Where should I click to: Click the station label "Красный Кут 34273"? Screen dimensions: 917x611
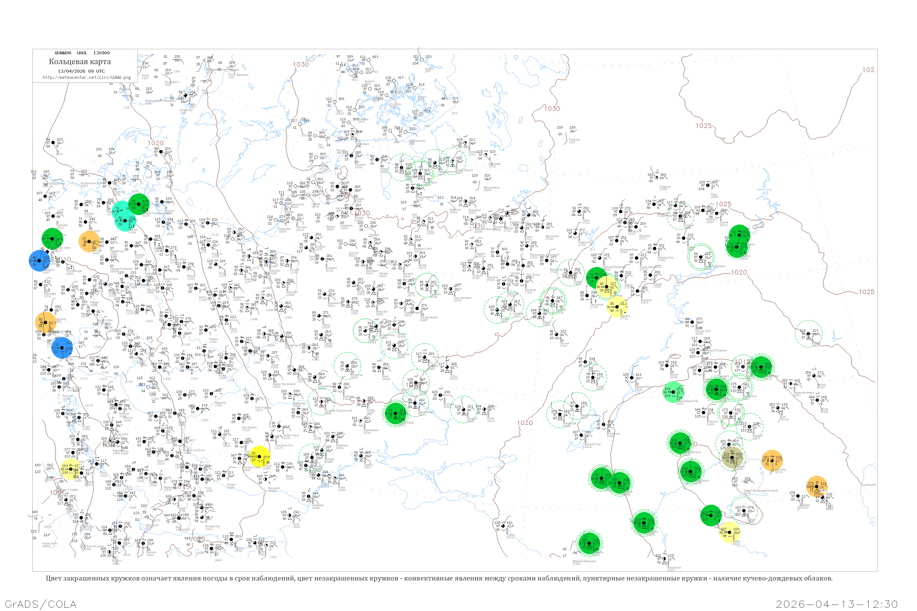[x=643, y=388]
